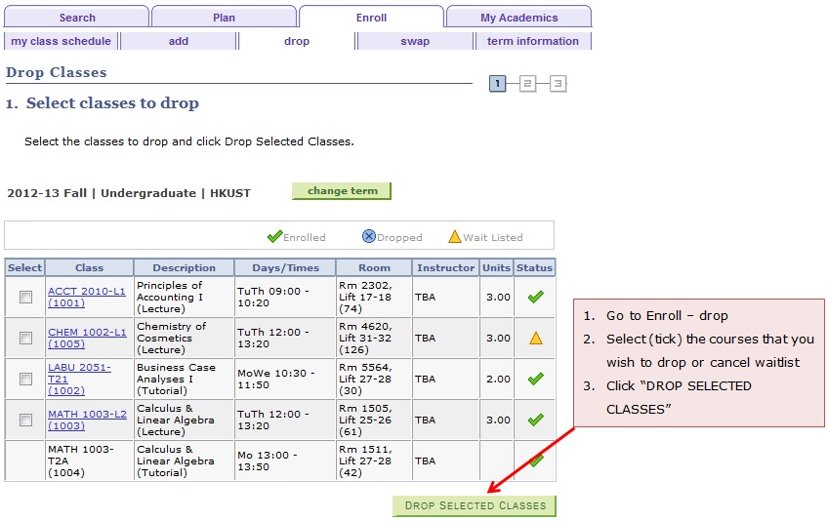Open the term information sub-tab
Image resolution: width=827 pixels, height=521 pixels.
[532, 41]
